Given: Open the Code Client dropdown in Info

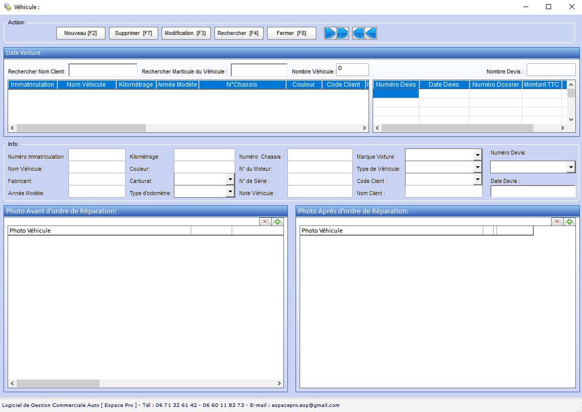Looking at the screenshot, I should coord(478,179).
